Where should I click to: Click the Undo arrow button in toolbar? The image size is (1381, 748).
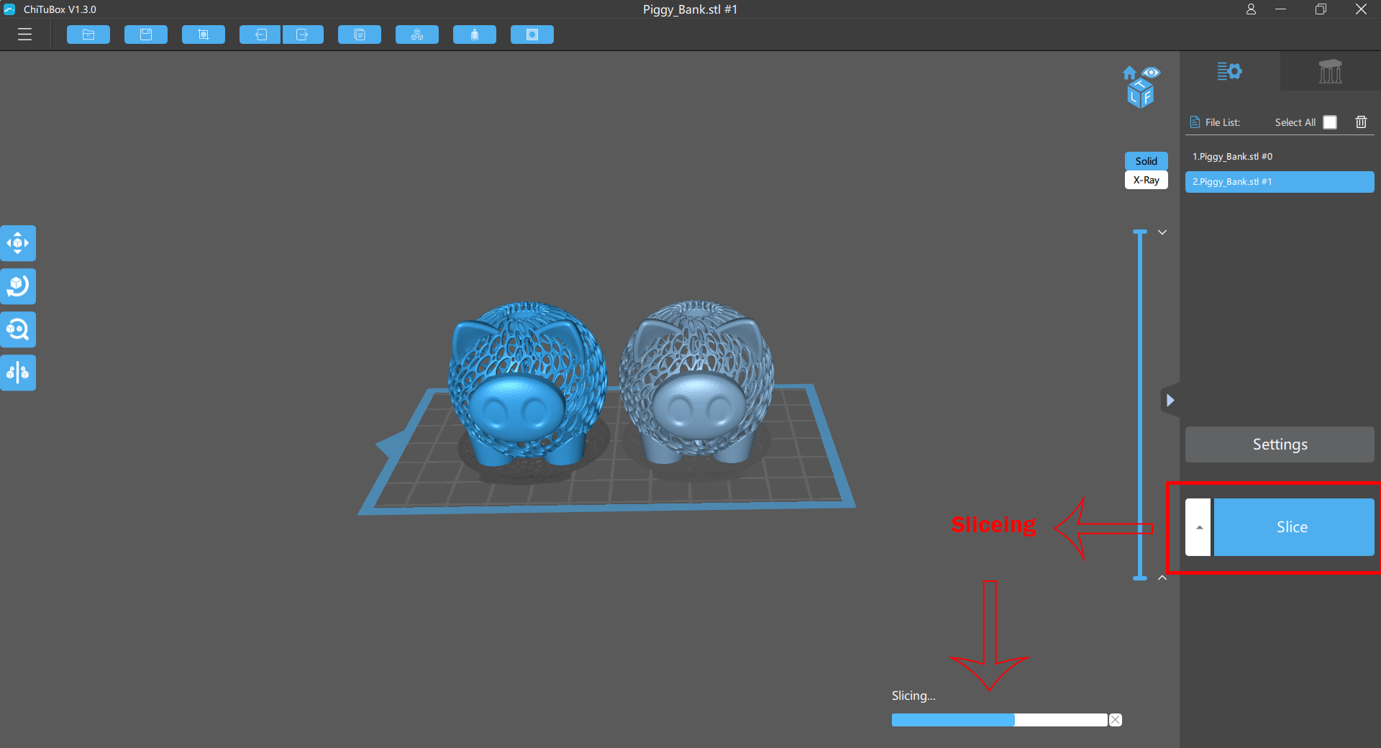[x=260, y=35]
